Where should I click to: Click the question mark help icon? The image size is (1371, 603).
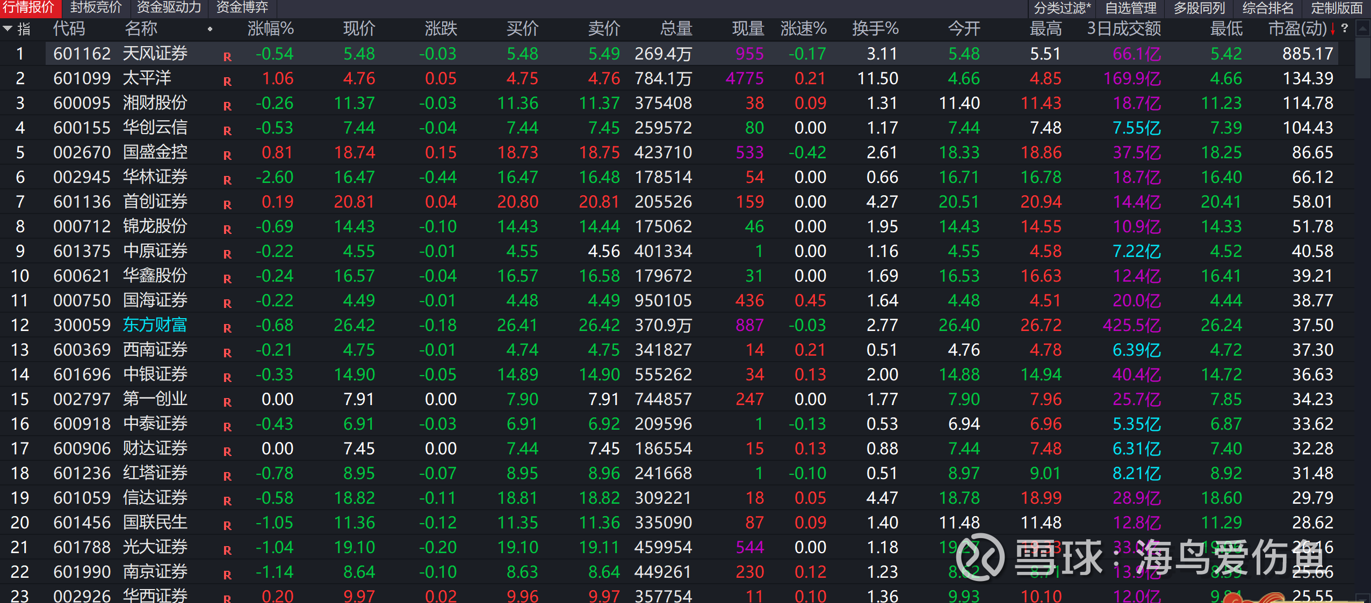[1345, 28]
